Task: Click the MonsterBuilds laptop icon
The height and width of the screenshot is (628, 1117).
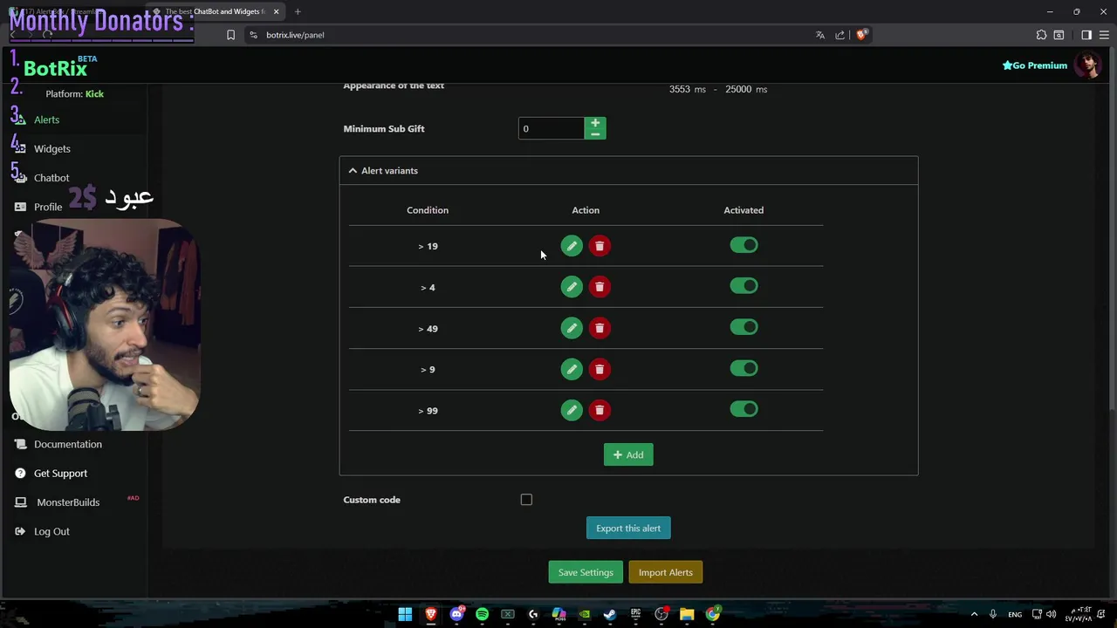Action: 20,502
